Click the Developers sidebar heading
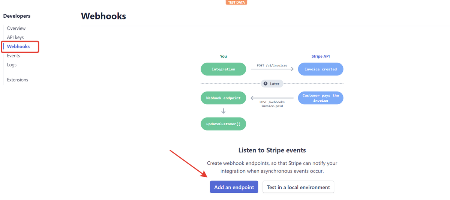Screen dimensions: 450x200 click(x=17, y=16)
